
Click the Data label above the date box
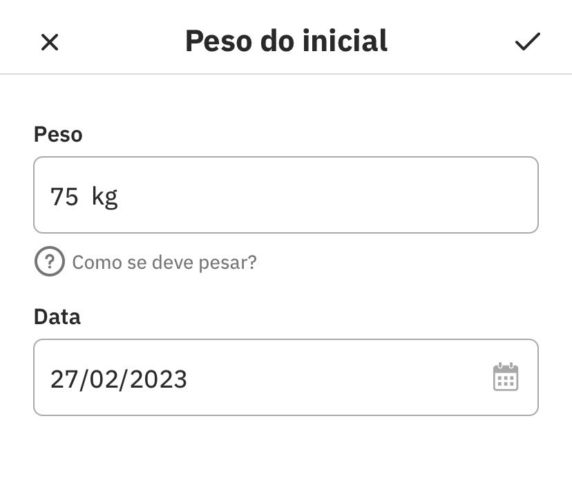coord(57,317)
